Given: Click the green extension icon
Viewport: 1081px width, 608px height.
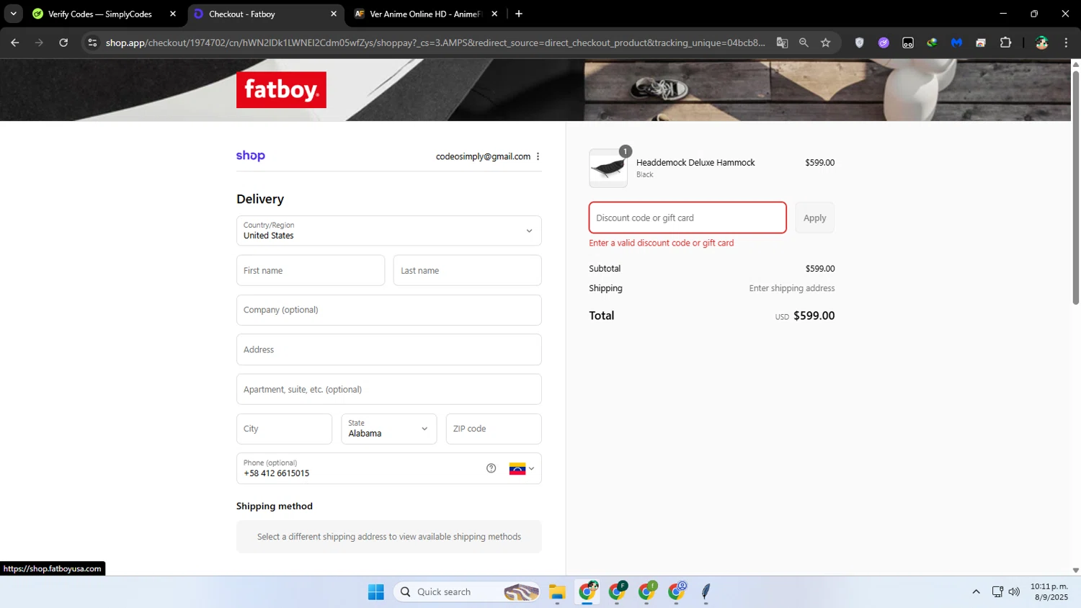Looking at the screenshot, I should coord(932,43).
